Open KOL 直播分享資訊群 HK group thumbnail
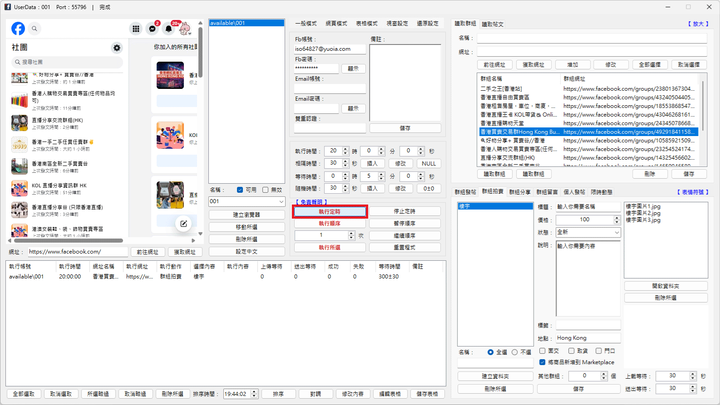720x405 pixels. [20, 188]
